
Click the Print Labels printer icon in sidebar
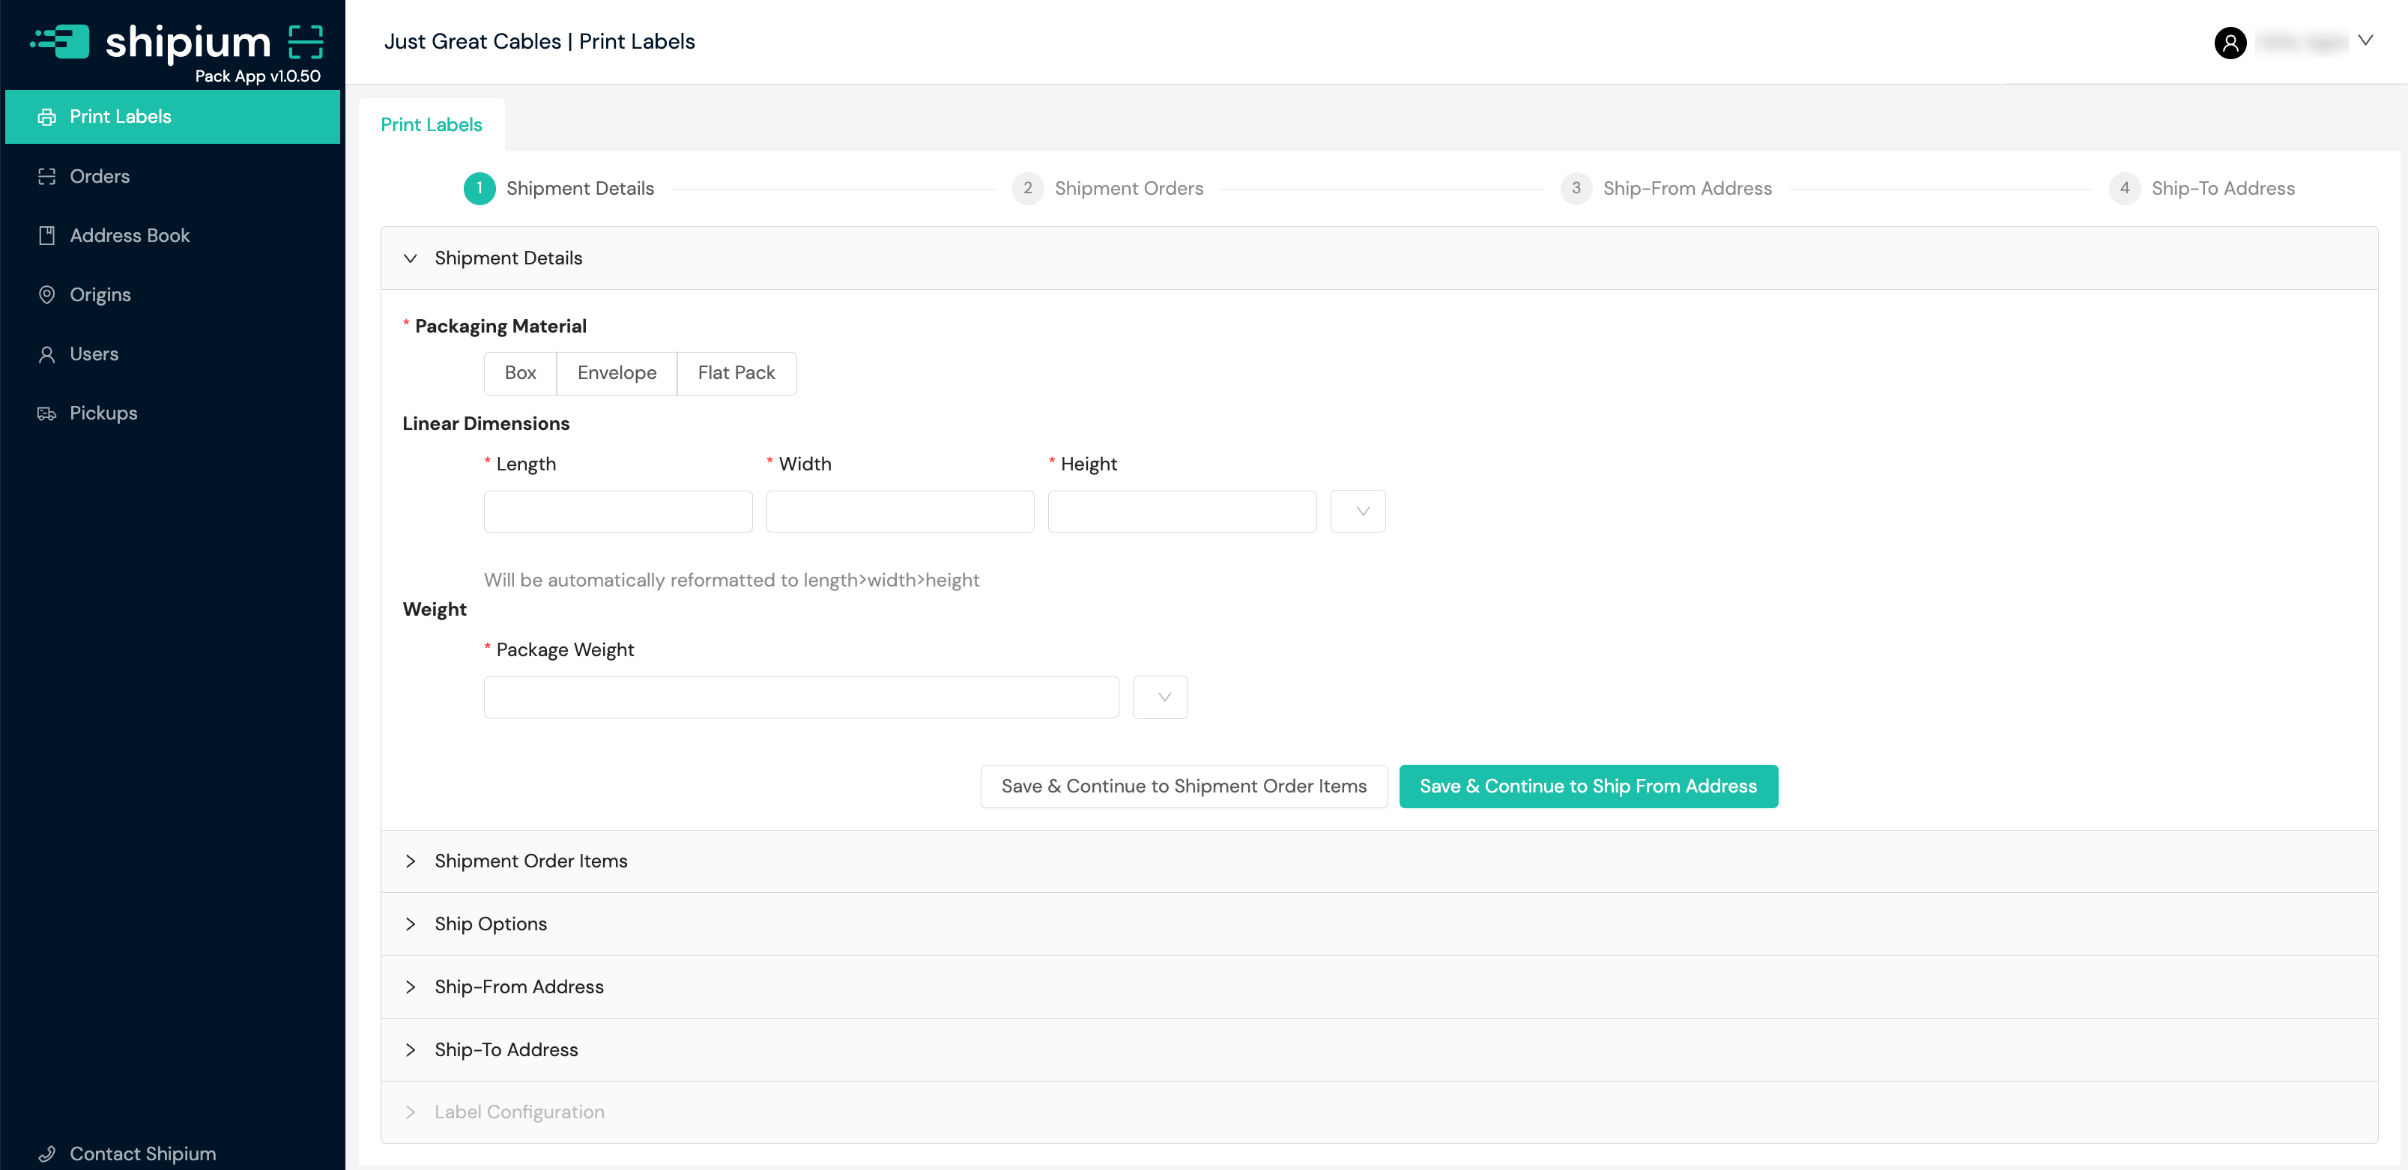click(46, 117)
